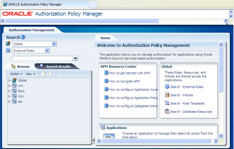
Task: Click header scrollbar left arrow
Action: [3, 21]
